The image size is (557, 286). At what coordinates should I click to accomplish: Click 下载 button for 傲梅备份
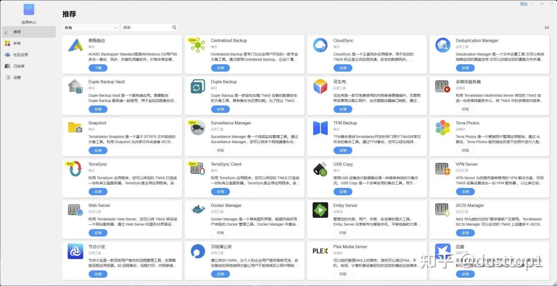click(x=98, y=68)
